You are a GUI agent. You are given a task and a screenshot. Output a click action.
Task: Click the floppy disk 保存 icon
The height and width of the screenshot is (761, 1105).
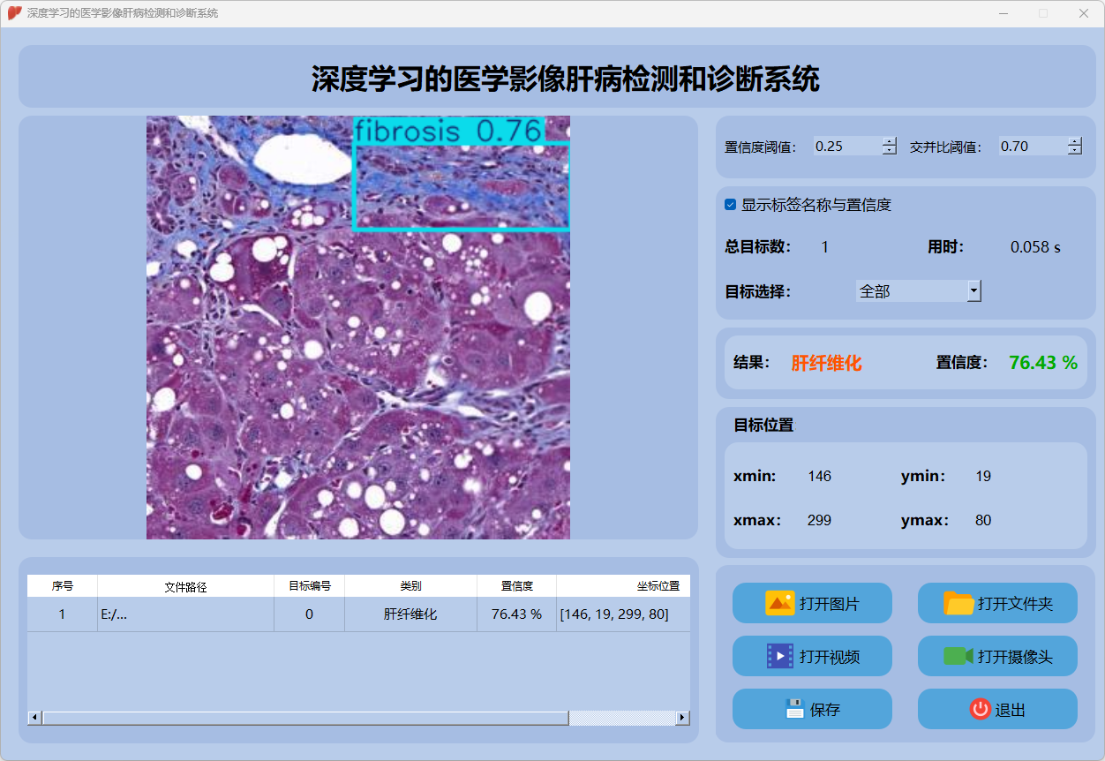794,709
